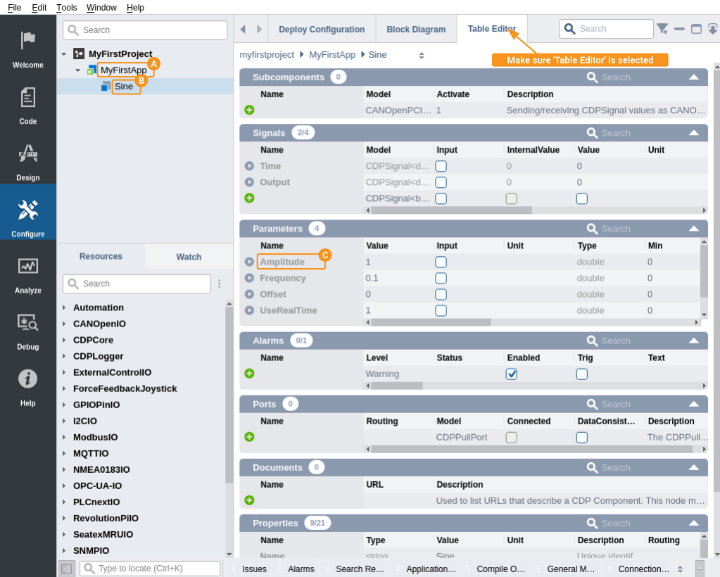Screen dimensions: 720x577
Task: Switch to the Watch tab
Action: pyautogui.click(x=189, y=257)
